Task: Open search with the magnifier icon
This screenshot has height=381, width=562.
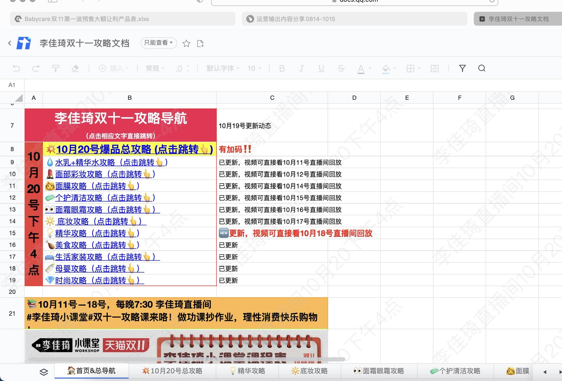Action: (x=482, y=68)
